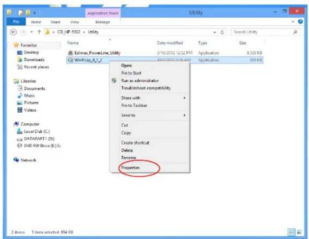Sort by the Name column header
The height and width of the screenshot is (239, 309).
(x=73, y=43)
